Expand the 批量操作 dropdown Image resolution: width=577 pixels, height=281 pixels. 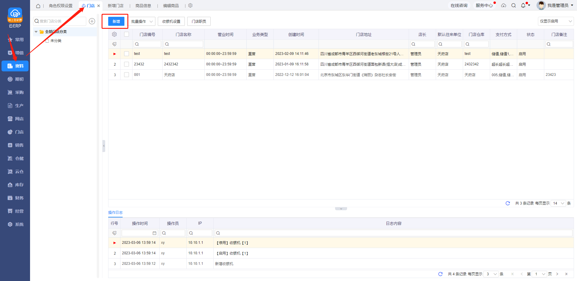click(x=142, y=21)
